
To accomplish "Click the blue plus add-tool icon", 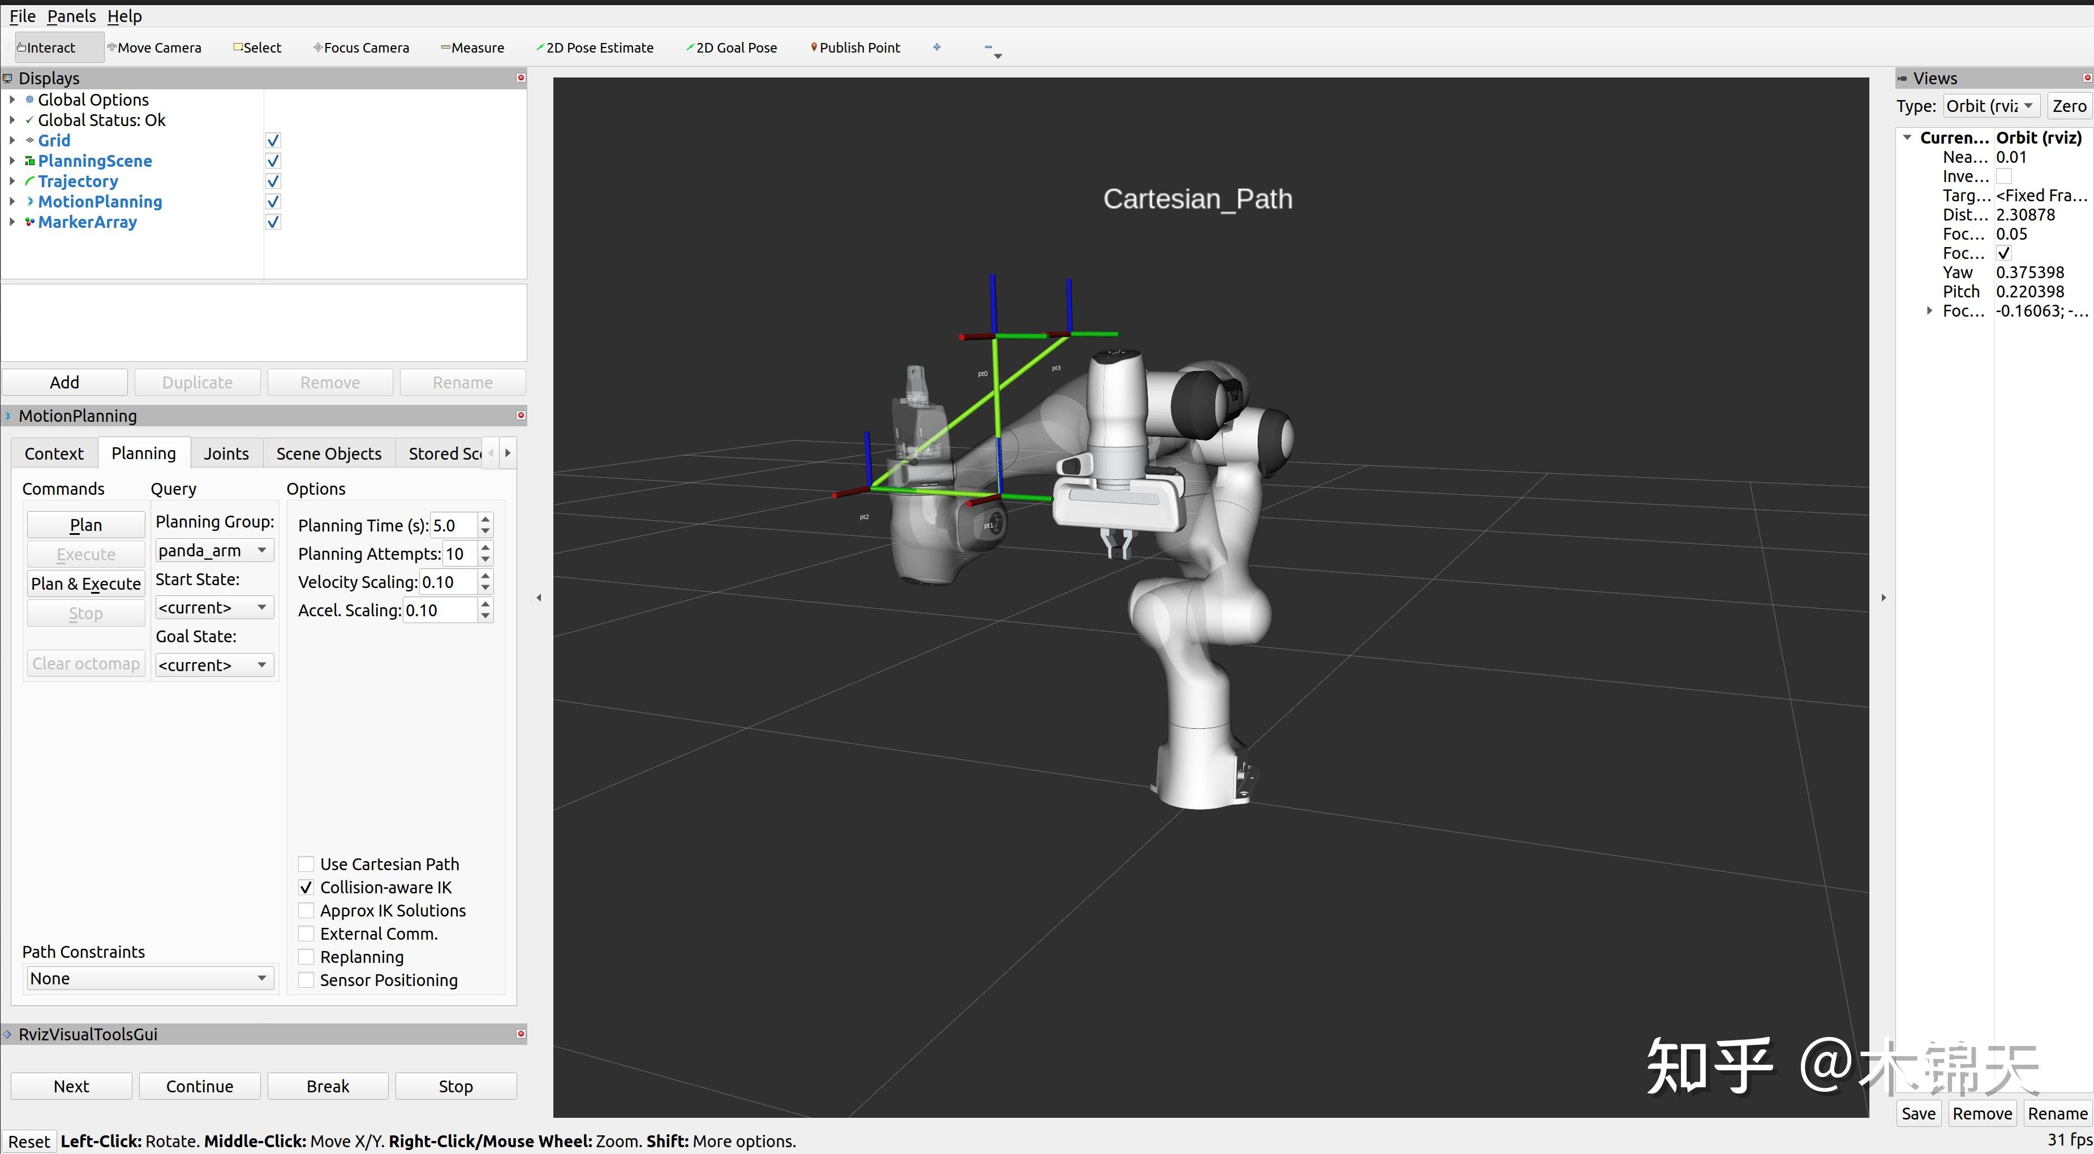I will [936, 47].
